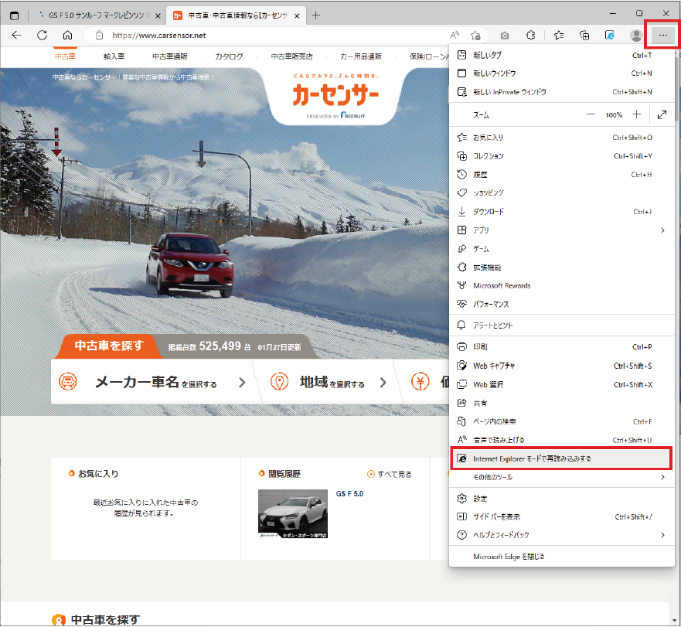Open お気に入り from the menu

(561, 138)
